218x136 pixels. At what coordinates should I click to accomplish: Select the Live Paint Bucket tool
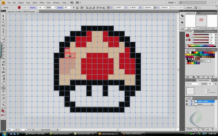point(3,88)
